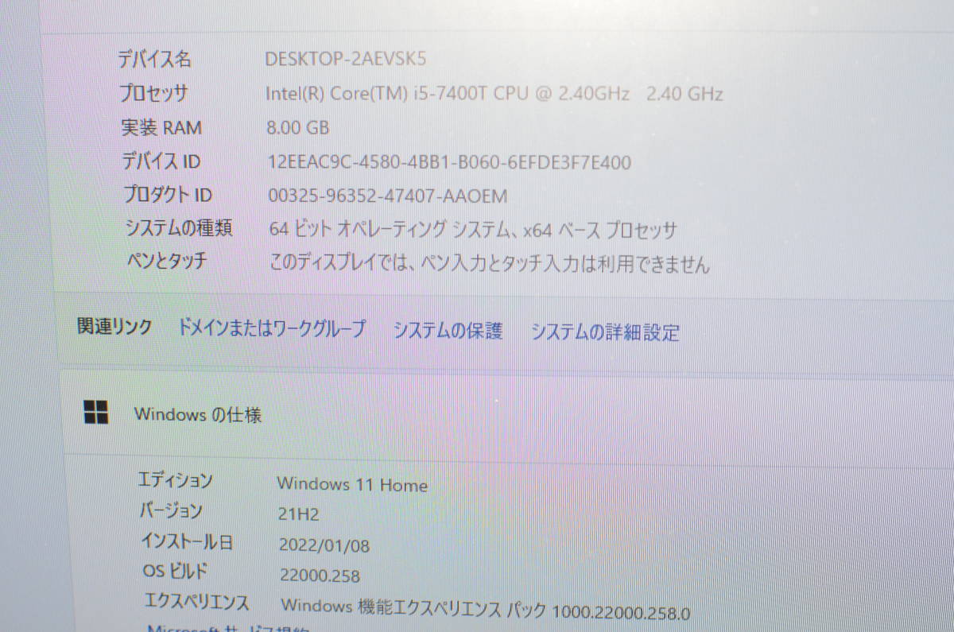This screenshot has width=954, height=632.
Task: Click the エディション label
Action: (176, 480)
